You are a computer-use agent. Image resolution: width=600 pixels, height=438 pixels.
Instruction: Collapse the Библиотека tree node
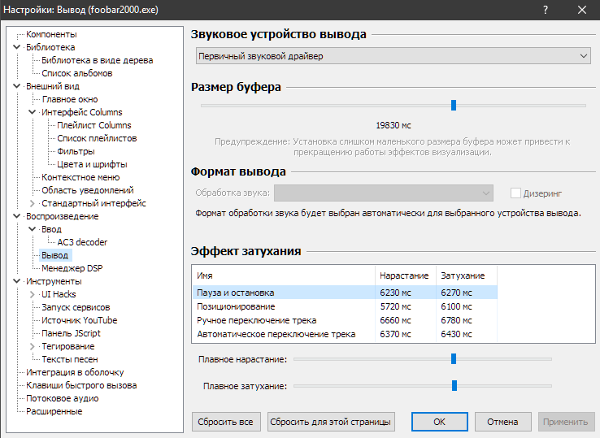[x=17, y=47]
